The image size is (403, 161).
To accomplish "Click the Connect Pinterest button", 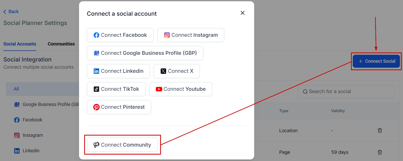I will click(119, 107).
